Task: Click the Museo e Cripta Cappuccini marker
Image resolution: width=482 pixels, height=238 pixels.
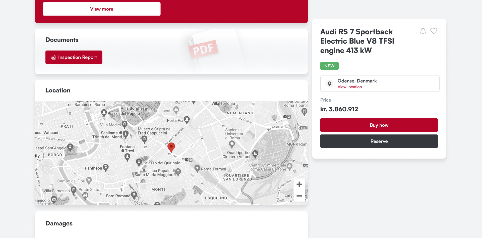Action: pyautogui.click(x=144, y=139)
